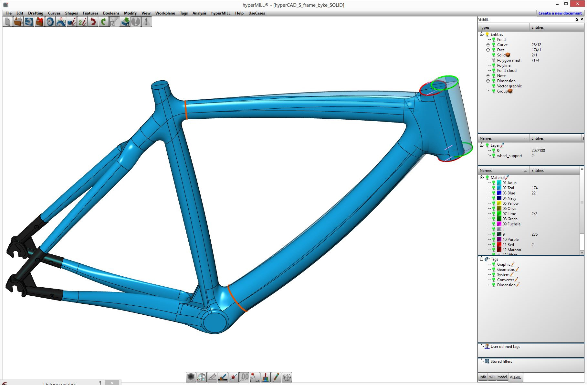Toggle visibility bulb for wheel_support layer
Viewport: 587px width, 385px height.
click(x=494, y=156)
